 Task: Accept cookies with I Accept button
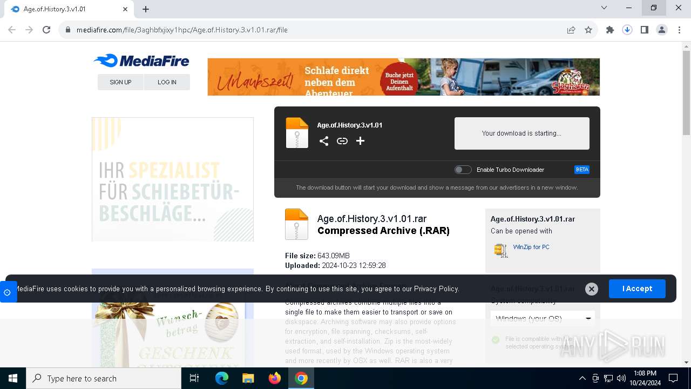click(637, 289)
